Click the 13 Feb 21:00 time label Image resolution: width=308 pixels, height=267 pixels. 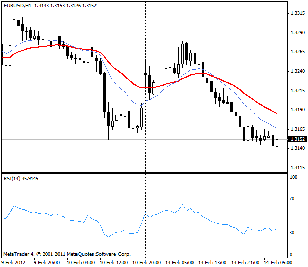click(x=245, y=263)
